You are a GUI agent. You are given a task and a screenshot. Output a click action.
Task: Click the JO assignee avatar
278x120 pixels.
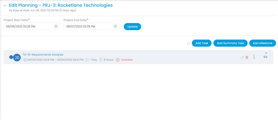point(17,57)
